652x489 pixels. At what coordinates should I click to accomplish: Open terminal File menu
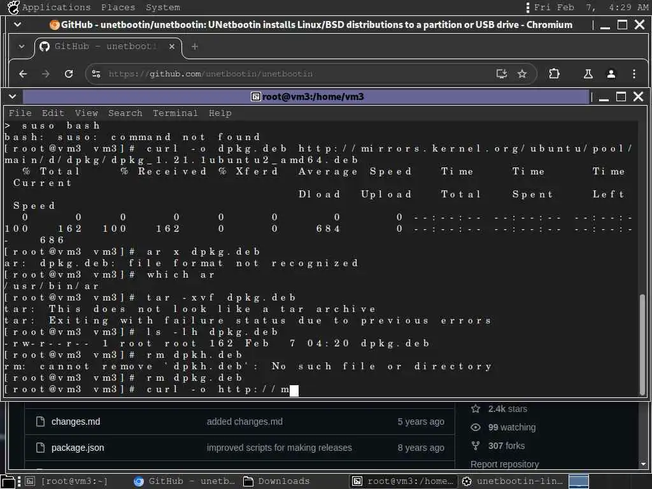(20, 113)
